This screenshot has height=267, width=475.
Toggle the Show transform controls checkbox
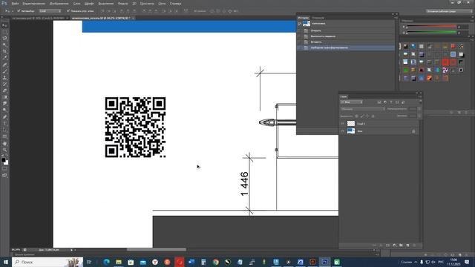(x=68, y=11)
